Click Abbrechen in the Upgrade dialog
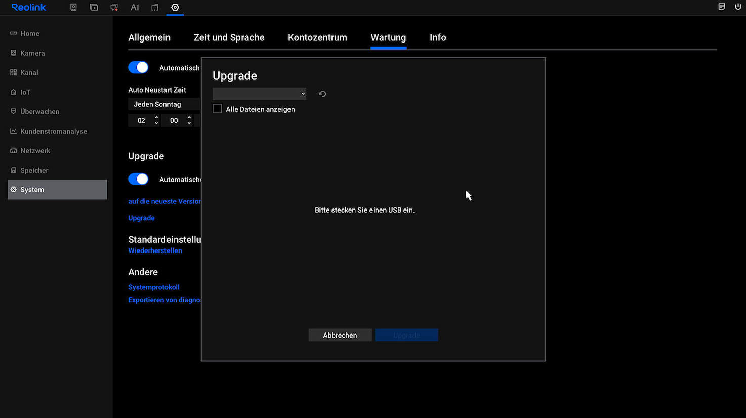Screen dimensions: 746x418 click(340, 335)
